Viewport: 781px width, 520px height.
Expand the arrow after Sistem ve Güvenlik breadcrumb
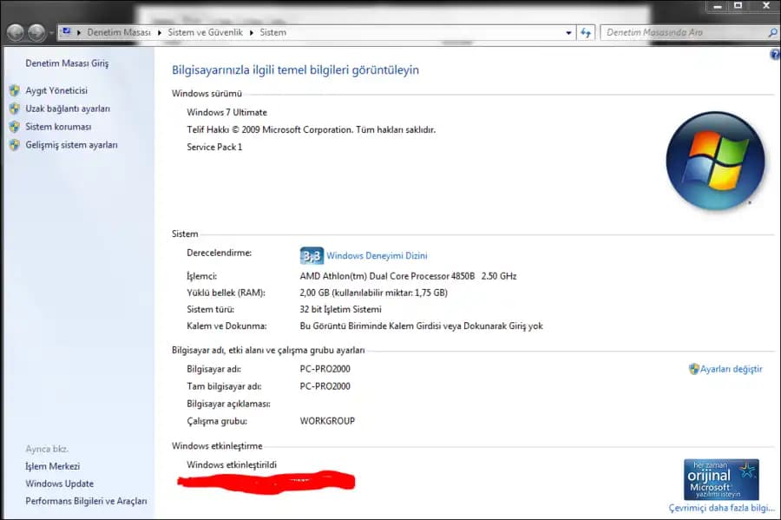pos(253,33)
